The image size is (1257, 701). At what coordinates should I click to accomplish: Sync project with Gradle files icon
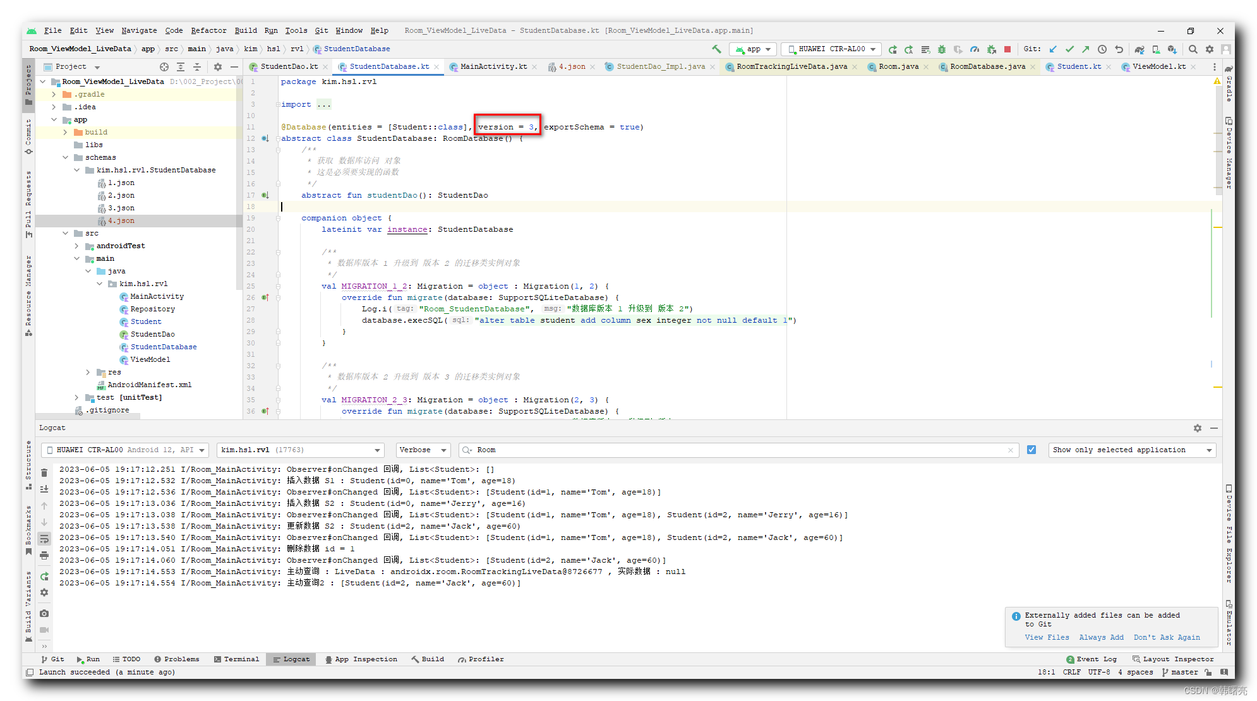[x=1140, y=49]
